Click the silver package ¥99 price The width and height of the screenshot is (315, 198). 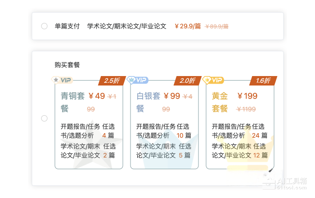pos(172,96)
